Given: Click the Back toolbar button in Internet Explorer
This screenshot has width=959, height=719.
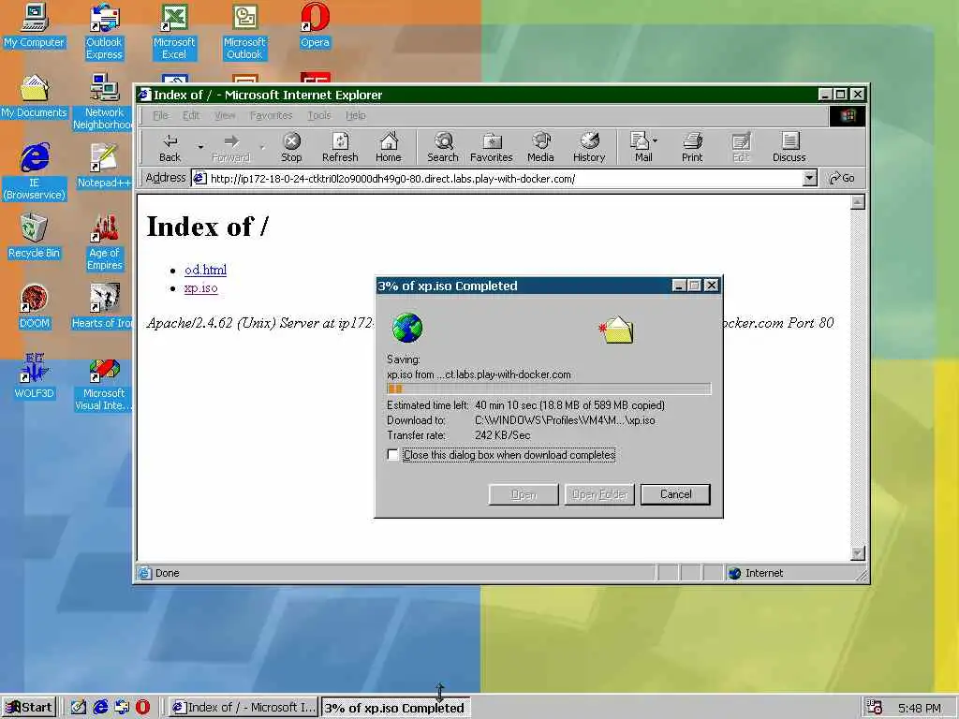Looking at the screenshot, I should [170, 147].
